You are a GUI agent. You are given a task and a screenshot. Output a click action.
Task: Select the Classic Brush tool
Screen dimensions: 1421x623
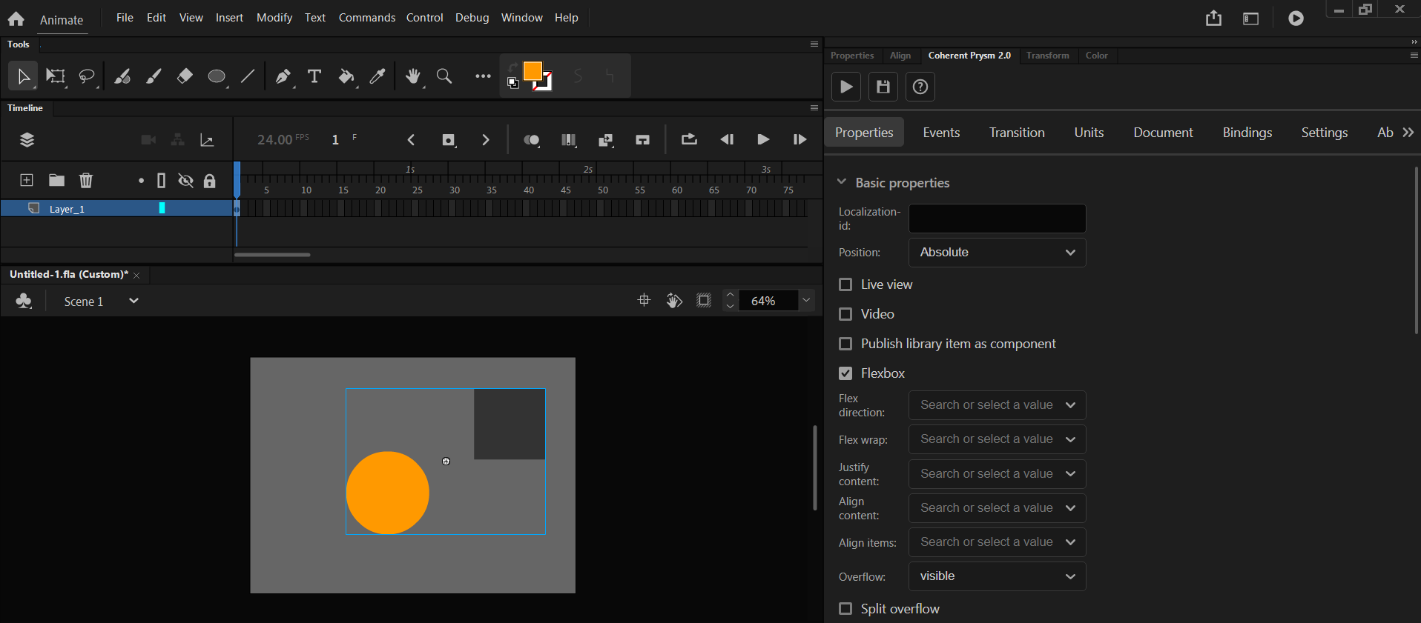click(154, 76)
